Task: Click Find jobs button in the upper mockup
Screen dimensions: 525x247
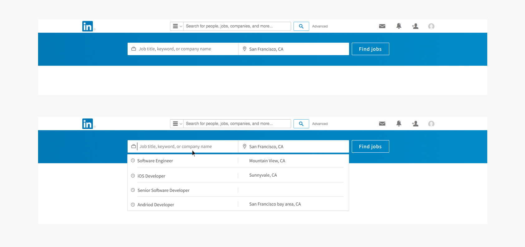Action: pos(370,49)
